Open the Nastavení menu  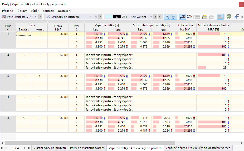point(65,11)
